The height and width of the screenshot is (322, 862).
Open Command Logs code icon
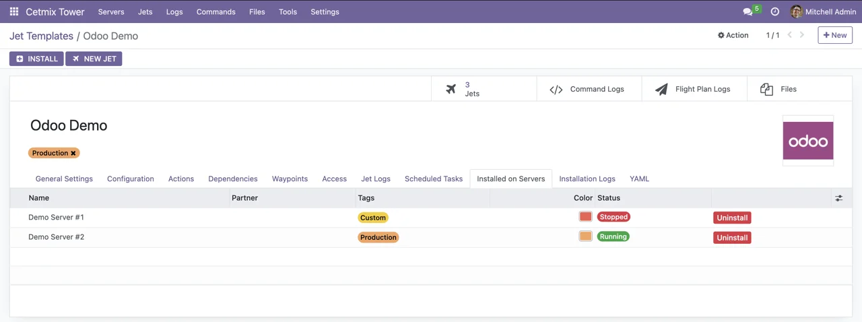tap(556, 90)
